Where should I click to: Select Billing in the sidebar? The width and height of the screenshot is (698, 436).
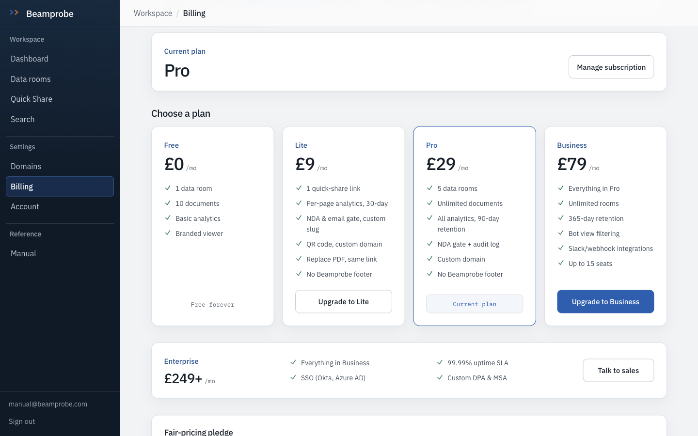tap(60, 187)
